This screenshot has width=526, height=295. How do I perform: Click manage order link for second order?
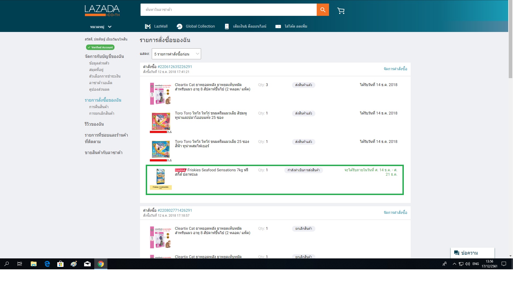pos(395,213)
